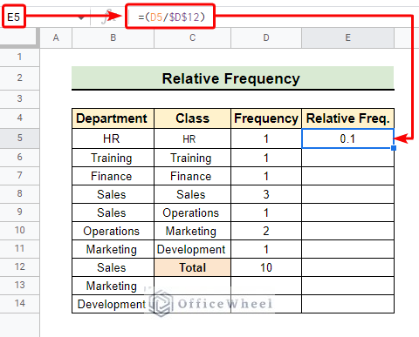Image resolution: width=419 pixels, height=337 pixels.
Task: Select Finance in the Class column
Action: (x=192, y=176)
